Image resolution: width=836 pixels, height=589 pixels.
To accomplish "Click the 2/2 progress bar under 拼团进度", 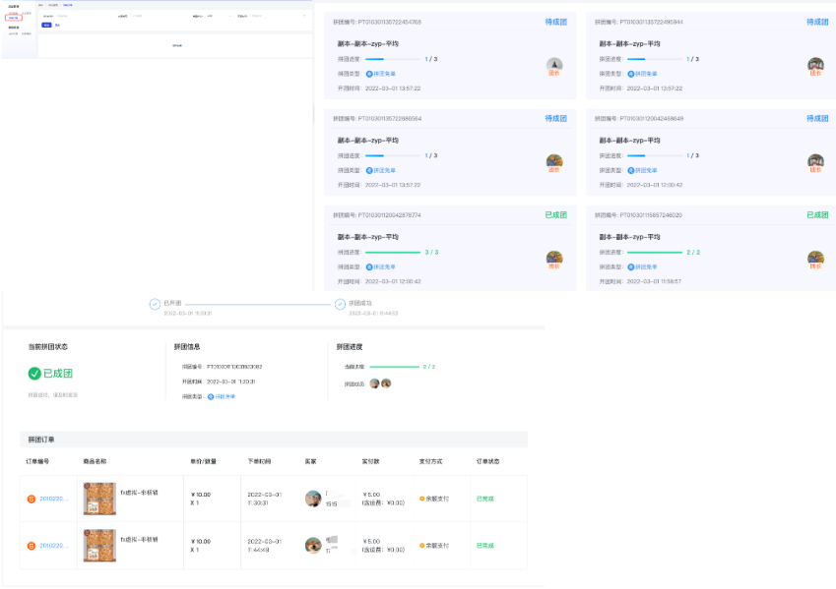I will point(394,367).
